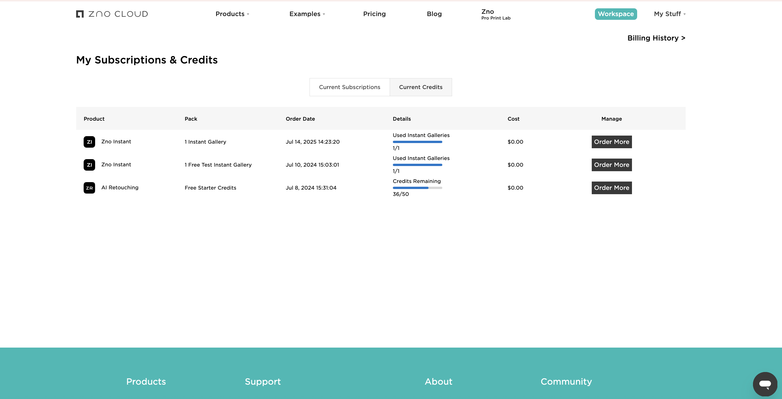Click the 1 Instant Gallery pack cell

[x=205, y=142]
